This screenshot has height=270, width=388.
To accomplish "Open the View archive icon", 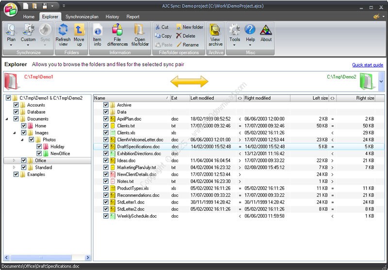I will tap(215, 31).
